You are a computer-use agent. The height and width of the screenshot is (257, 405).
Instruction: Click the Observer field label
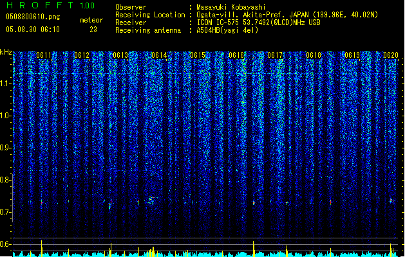coord(131,7)
